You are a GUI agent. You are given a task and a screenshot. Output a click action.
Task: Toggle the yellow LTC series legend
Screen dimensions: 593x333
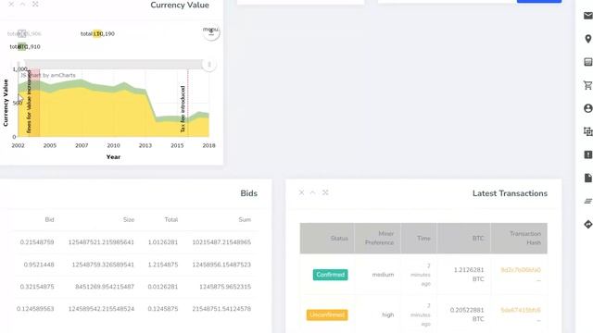tap(97, 33)
